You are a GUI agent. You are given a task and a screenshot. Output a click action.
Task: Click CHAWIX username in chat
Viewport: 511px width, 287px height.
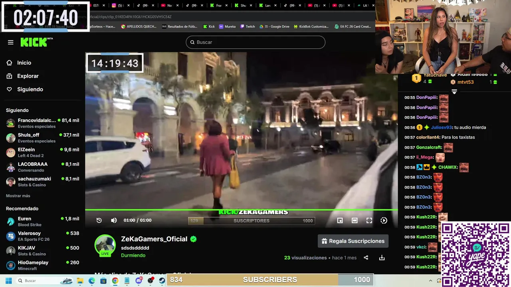pyautogui.click(x=447, y=167)
